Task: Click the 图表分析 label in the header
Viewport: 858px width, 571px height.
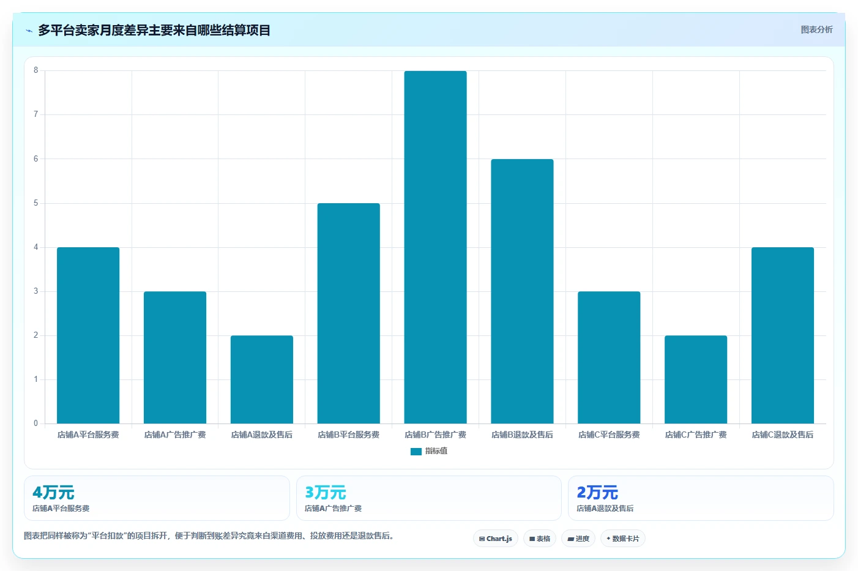Action: (816, 29)
